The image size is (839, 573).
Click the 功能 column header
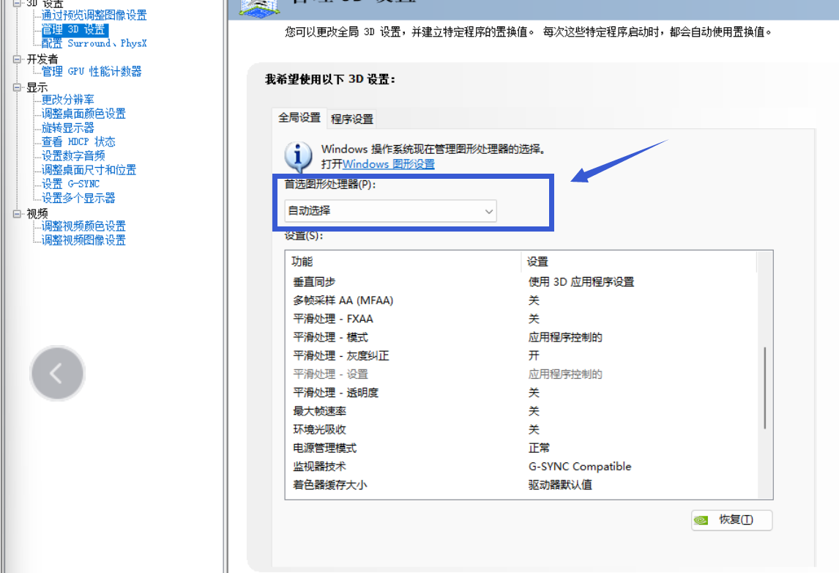click(x=403, y=262)
